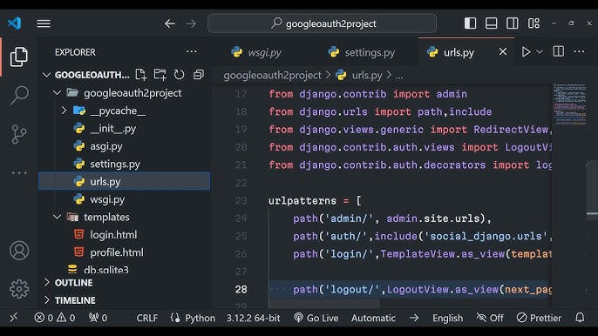Screen dimensions: 598x336
Task: Switch to the wsgi.py tab
Action: [256, 52]
